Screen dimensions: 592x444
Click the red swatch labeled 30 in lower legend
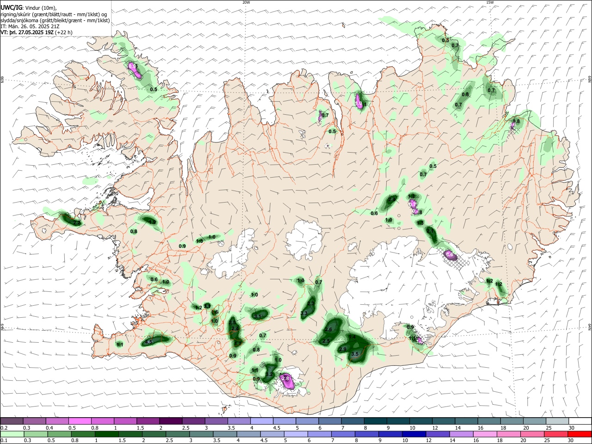point(580,434)
